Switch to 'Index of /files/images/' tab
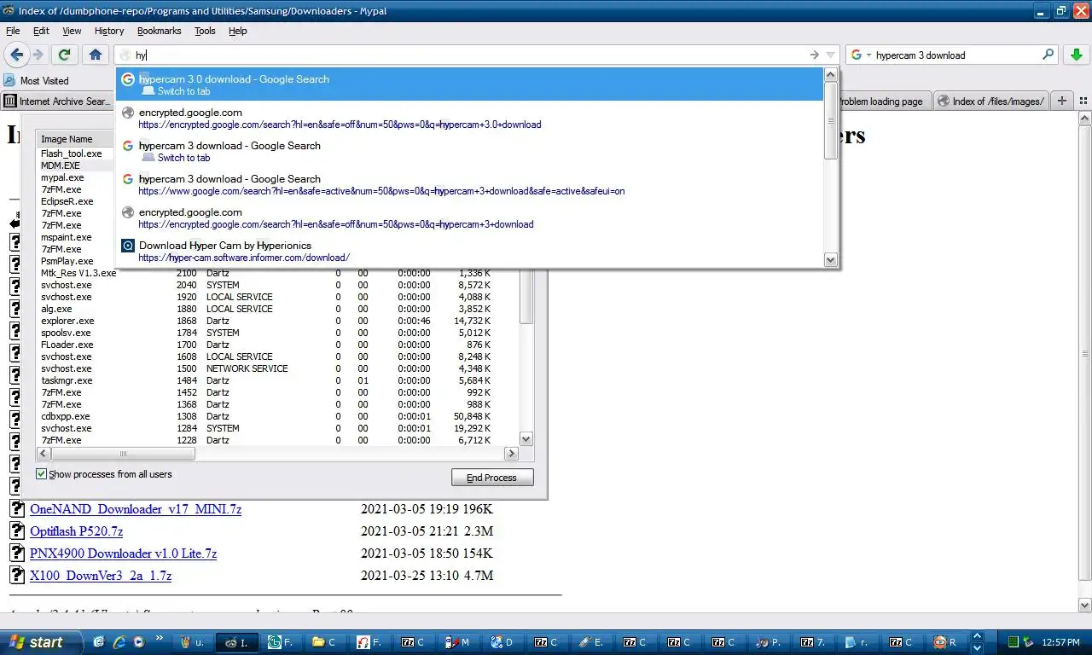 (x=991, y=101)
